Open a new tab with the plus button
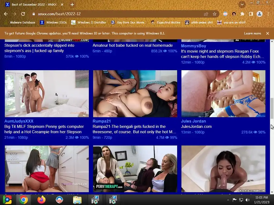274x205 pixels. [72, 5]
